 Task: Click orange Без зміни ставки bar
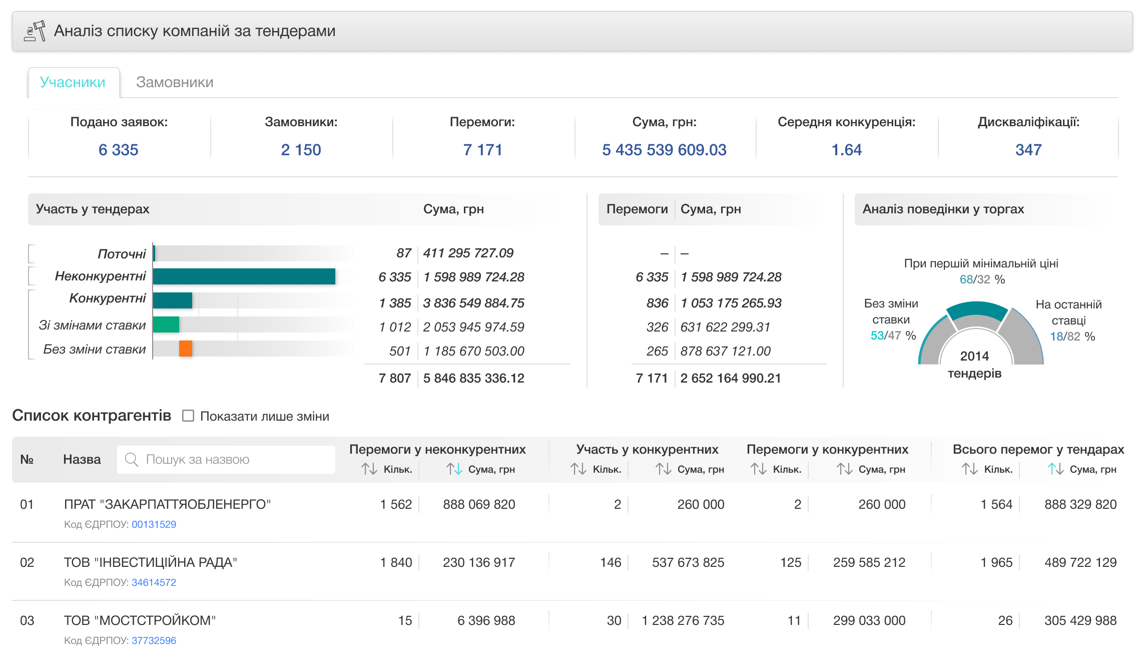186,349
